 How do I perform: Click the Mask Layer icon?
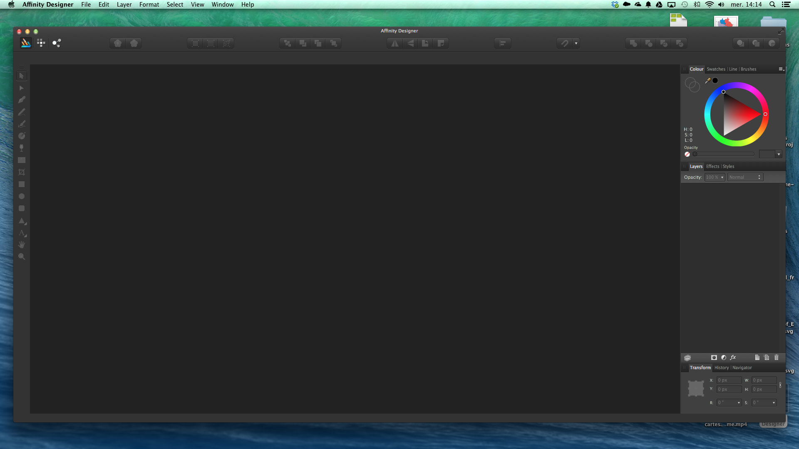pyautogui.click(x=714, y=358)
